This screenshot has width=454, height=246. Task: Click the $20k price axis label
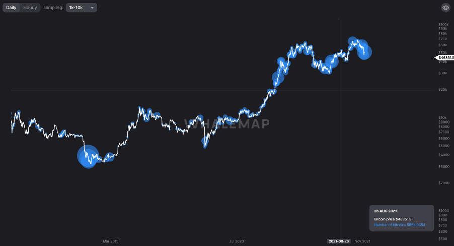tap(443, 90)
